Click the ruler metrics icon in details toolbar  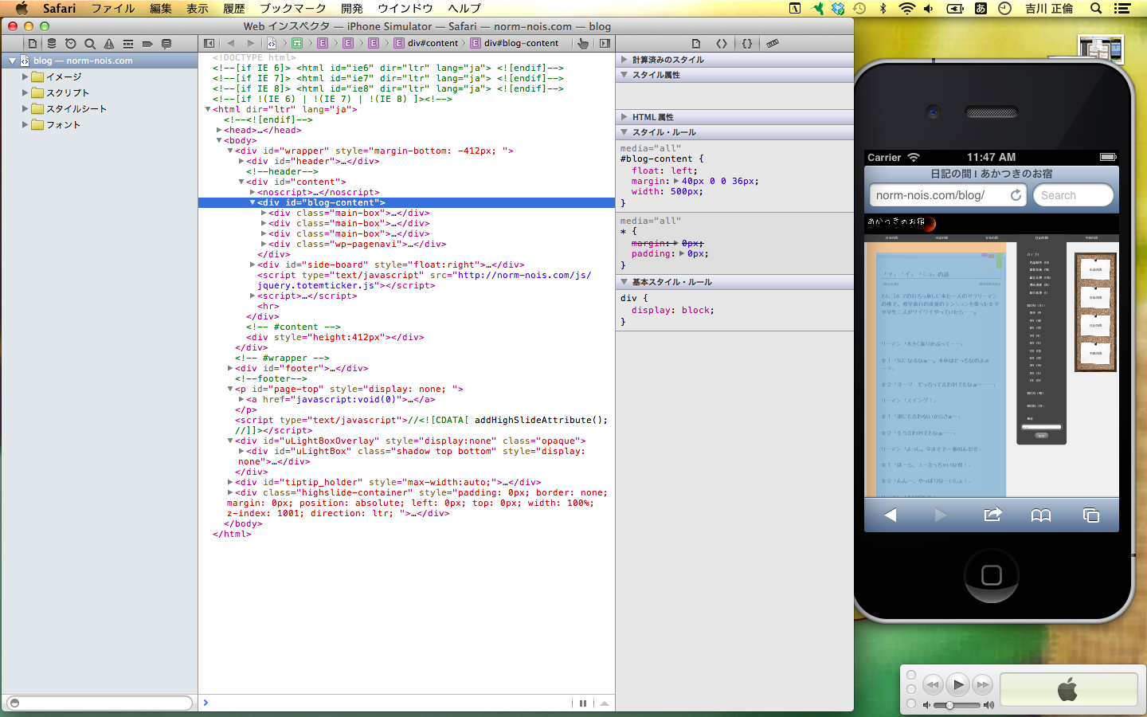[x=772, y=44]
